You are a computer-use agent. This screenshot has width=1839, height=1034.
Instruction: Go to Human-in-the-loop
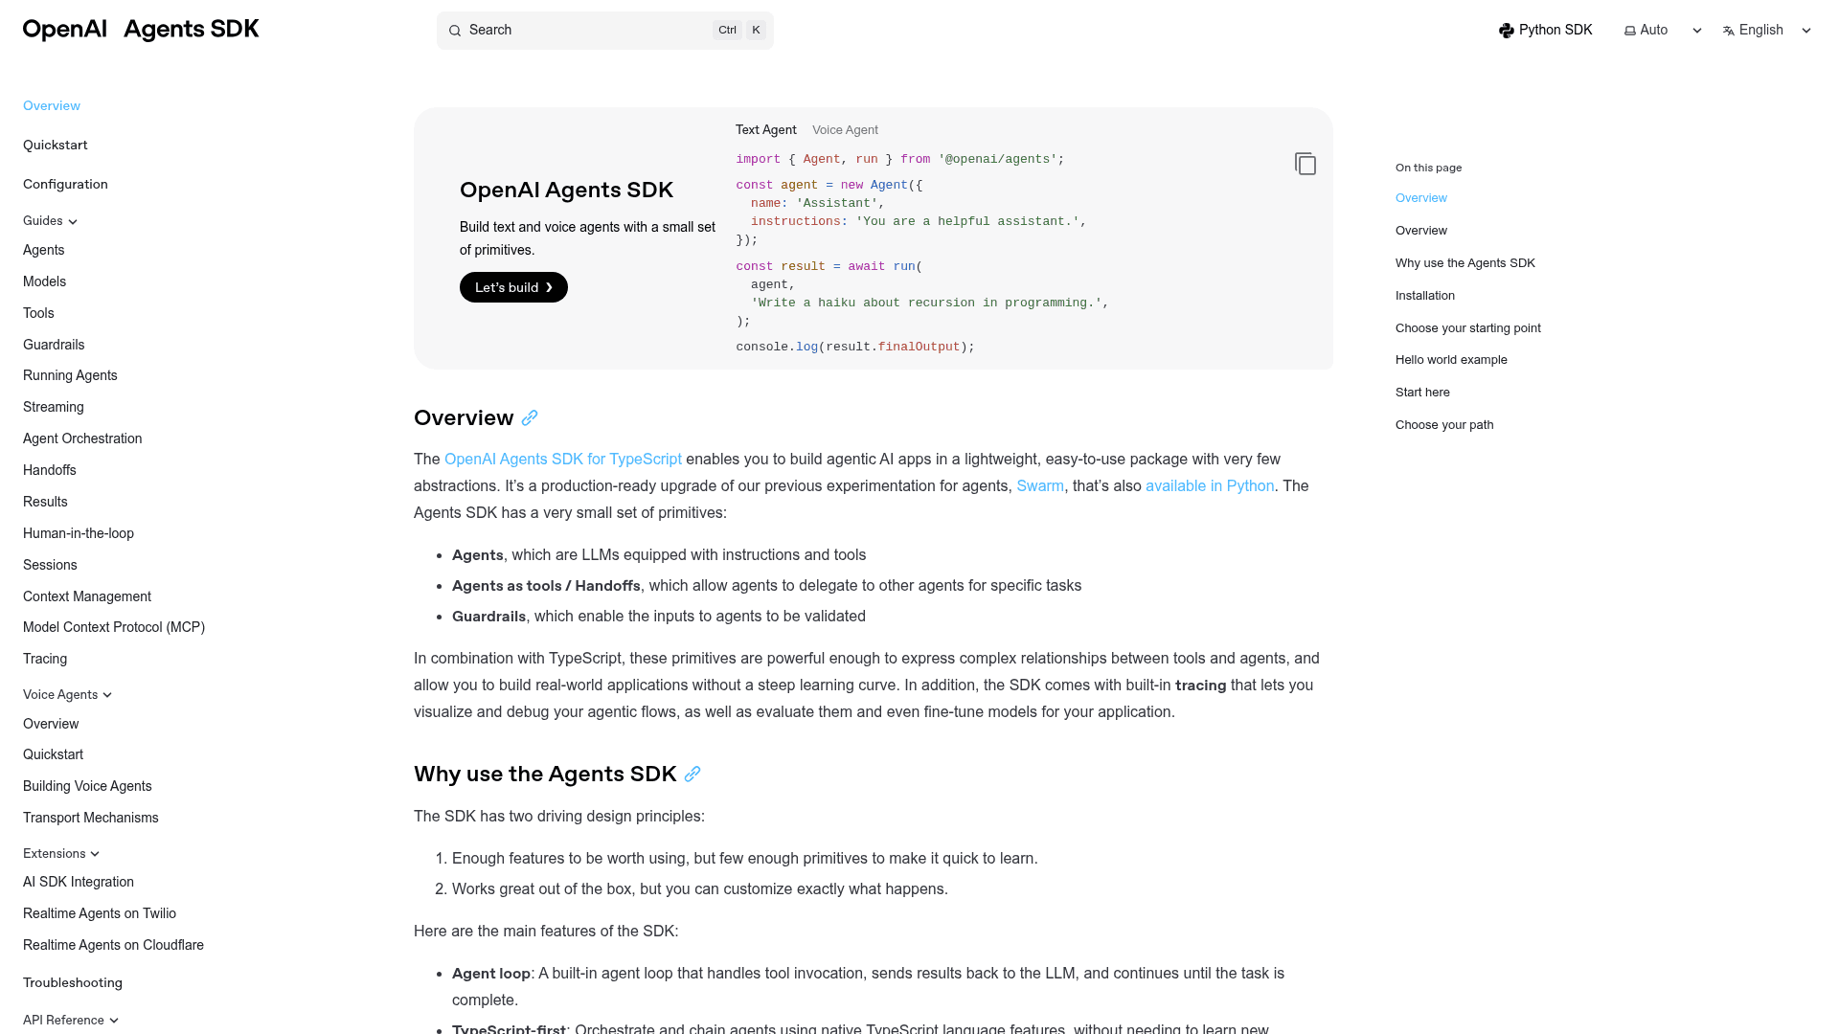(x=79, y=534)
